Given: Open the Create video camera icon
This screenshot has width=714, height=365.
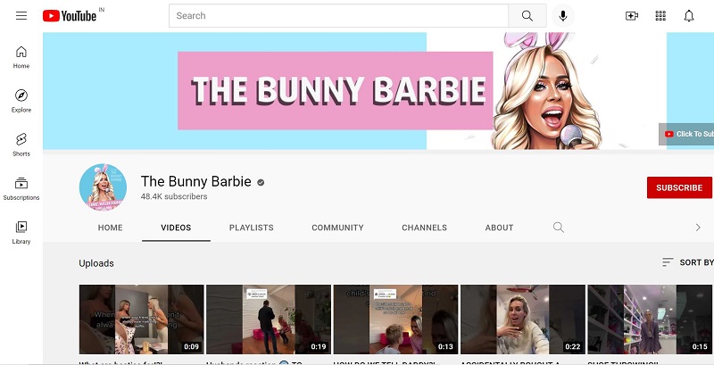Looking at the screenshot, I should pyautogui.click(x=632, y=16).
